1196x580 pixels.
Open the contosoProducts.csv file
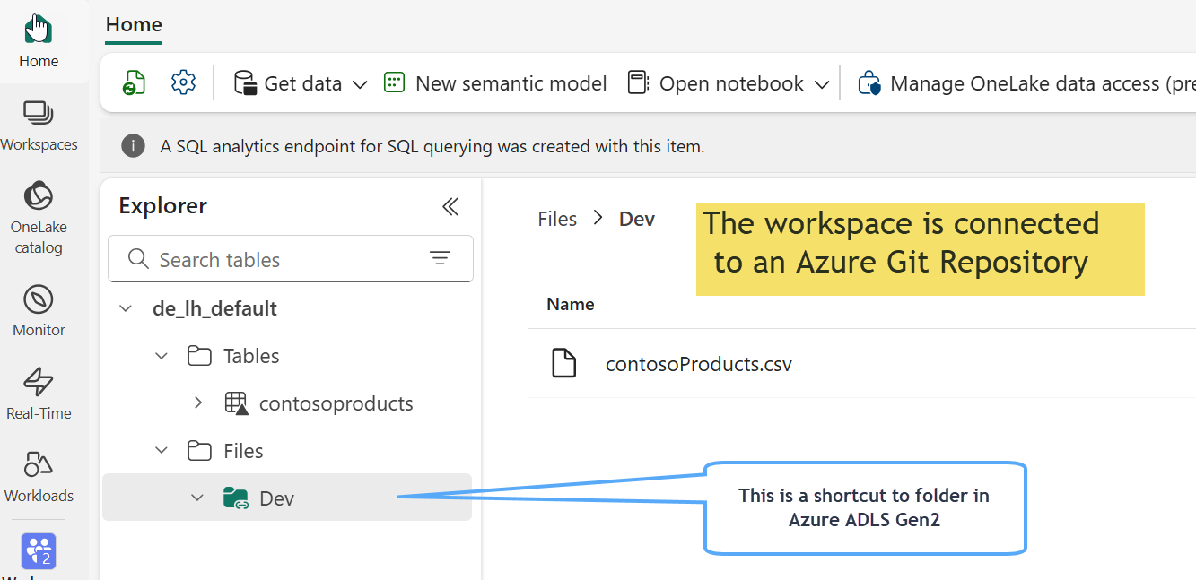(x=698, y=364)
